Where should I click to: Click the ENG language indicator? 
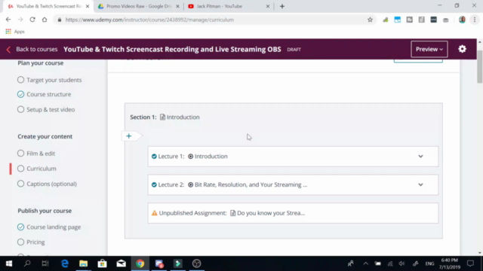[x=429, y=263]
